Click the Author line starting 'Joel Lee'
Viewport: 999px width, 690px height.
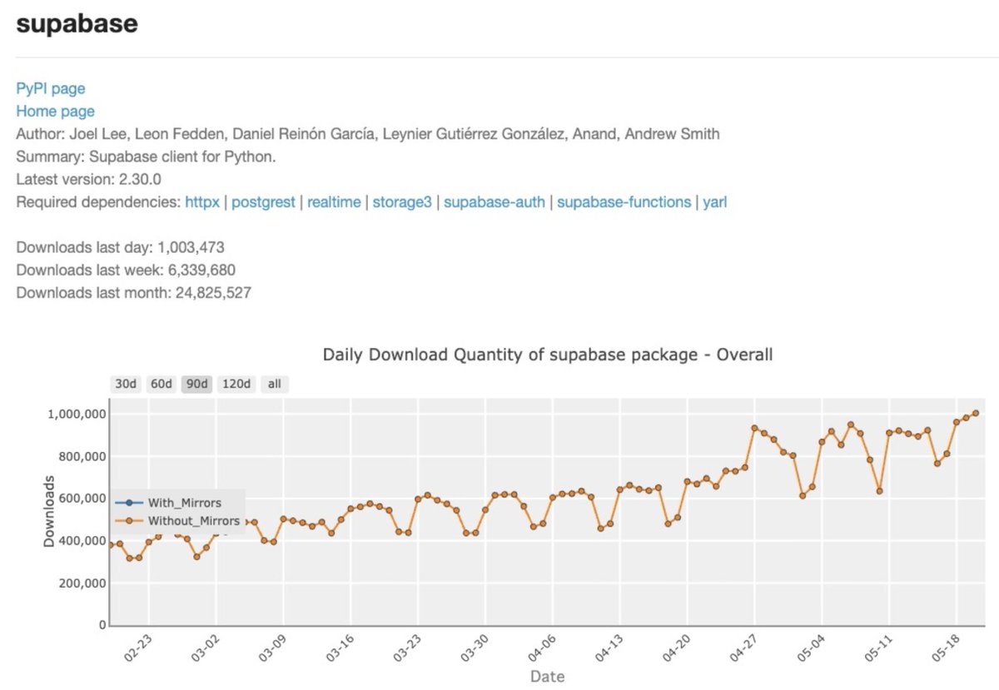pyautogui.click(x=368, y=134)
